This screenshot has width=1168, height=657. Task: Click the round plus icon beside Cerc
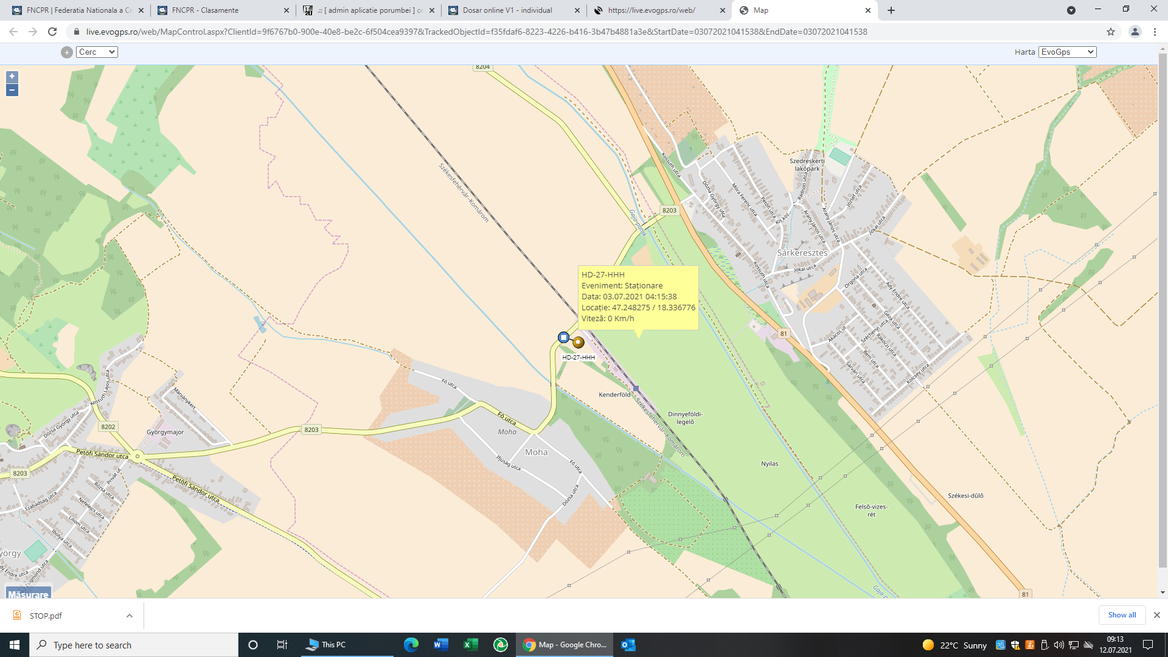click(67, 52)
